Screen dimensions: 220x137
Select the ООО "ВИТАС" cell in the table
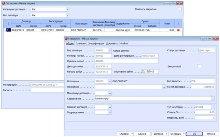pyautogui.click(x=81, y=30)
